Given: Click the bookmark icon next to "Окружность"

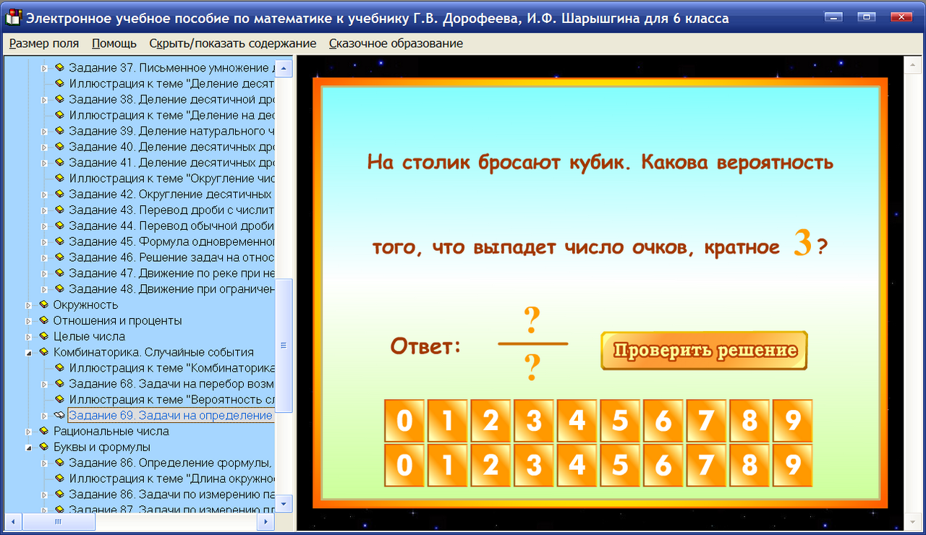Looking at the screenshot, I should pyautogui.click(x=44, y=304).
